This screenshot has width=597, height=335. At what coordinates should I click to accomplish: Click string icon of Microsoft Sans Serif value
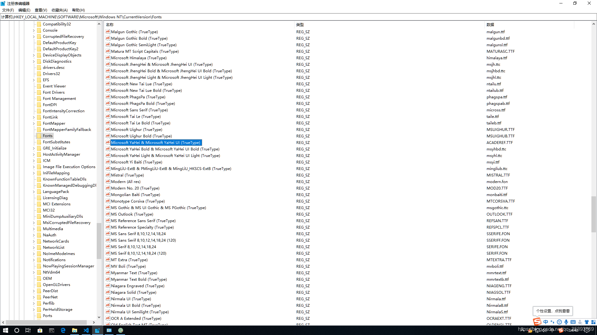[108, 110]
